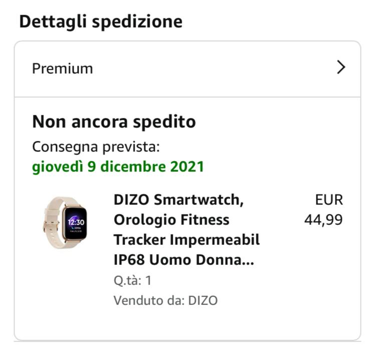Click the 'Non ancora spedito' status heading
The width and height of the screenshot is (375, 353).
point(114,122)
